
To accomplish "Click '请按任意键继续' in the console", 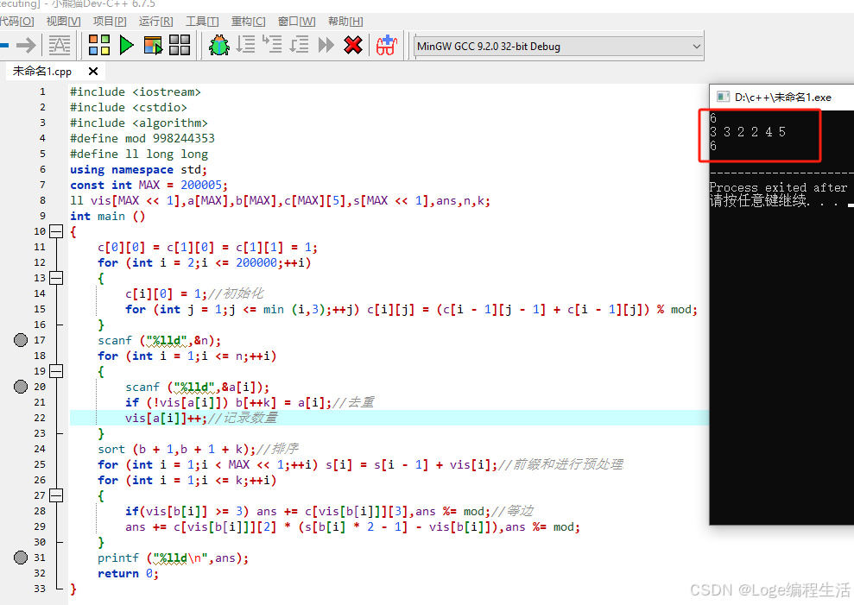I will point(757,200).
